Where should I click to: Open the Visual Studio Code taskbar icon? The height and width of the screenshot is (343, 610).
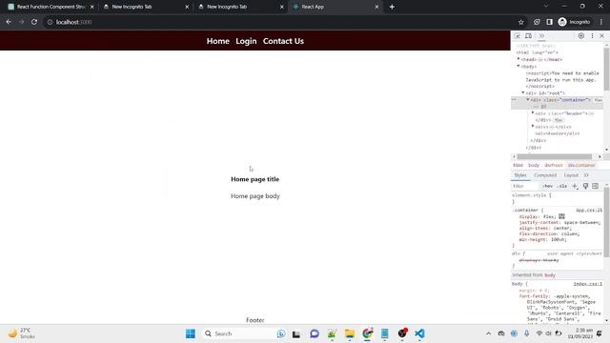pos(419,333)
